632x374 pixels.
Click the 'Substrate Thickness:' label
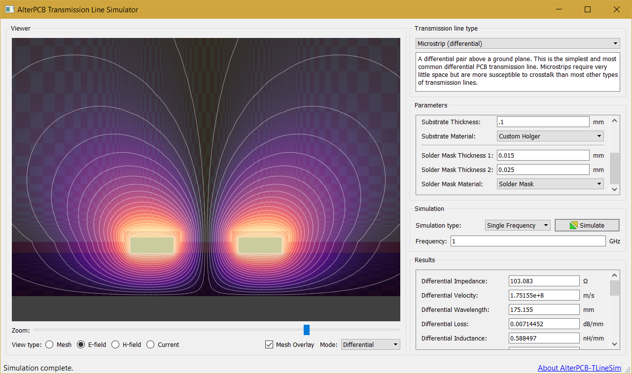[451, 122]
